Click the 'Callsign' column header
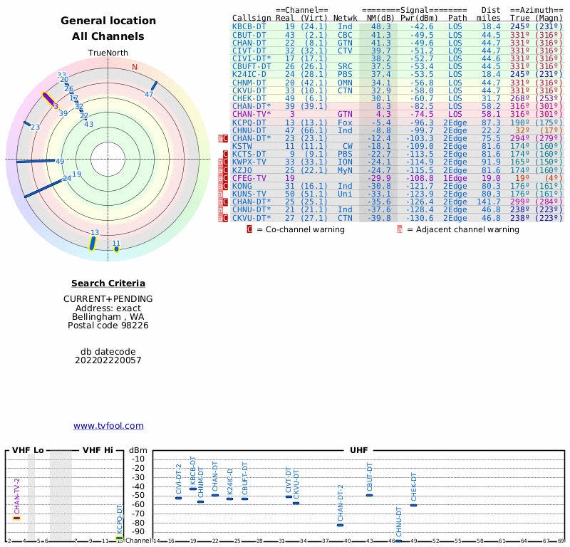Image resolution: width=570 pixels, height=547 pixels. (x=252, y=18)
